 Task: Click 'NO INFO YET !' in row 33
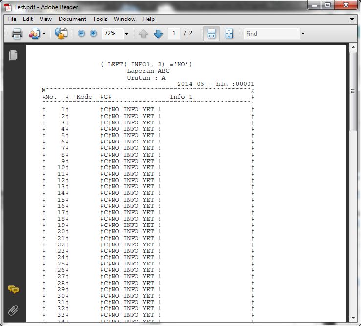[x=136, y=315]
